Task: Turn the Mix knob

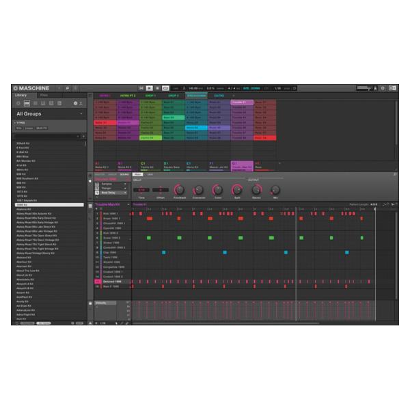Action: 275,190
